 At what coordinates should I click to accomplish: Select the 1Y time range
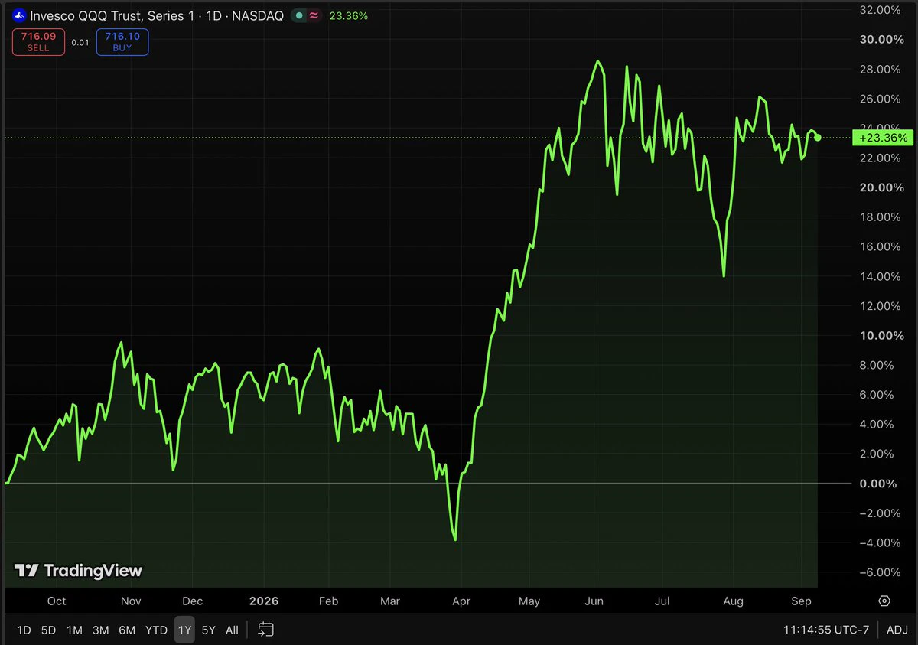[x=184, y=630]
